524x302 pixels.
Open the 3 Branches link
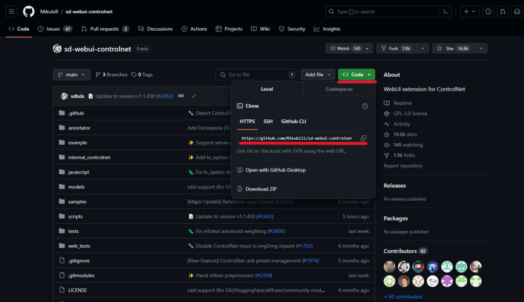coord(111,75)
